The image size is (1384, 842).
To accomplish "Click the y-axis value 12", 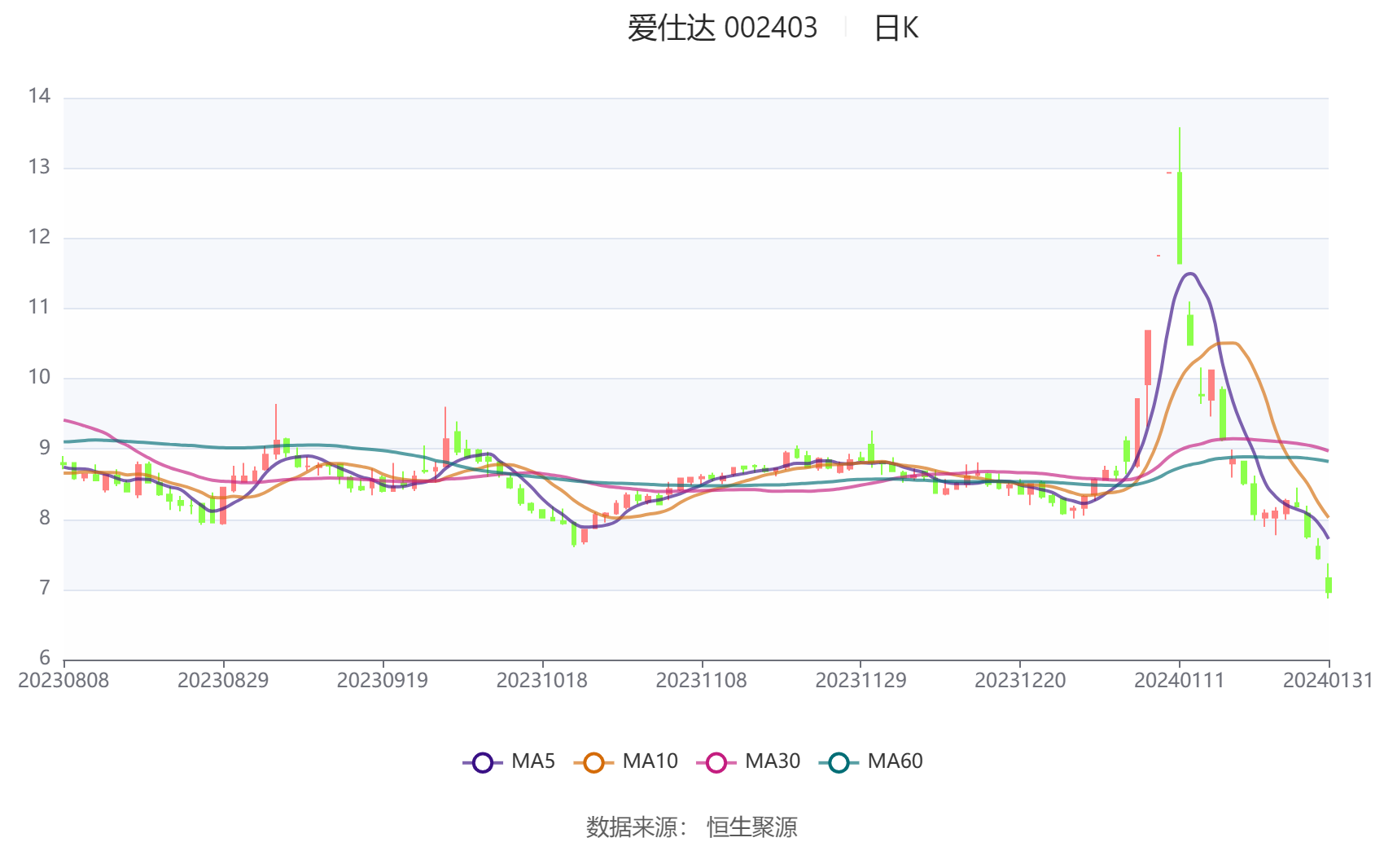I will coord(39,237).
